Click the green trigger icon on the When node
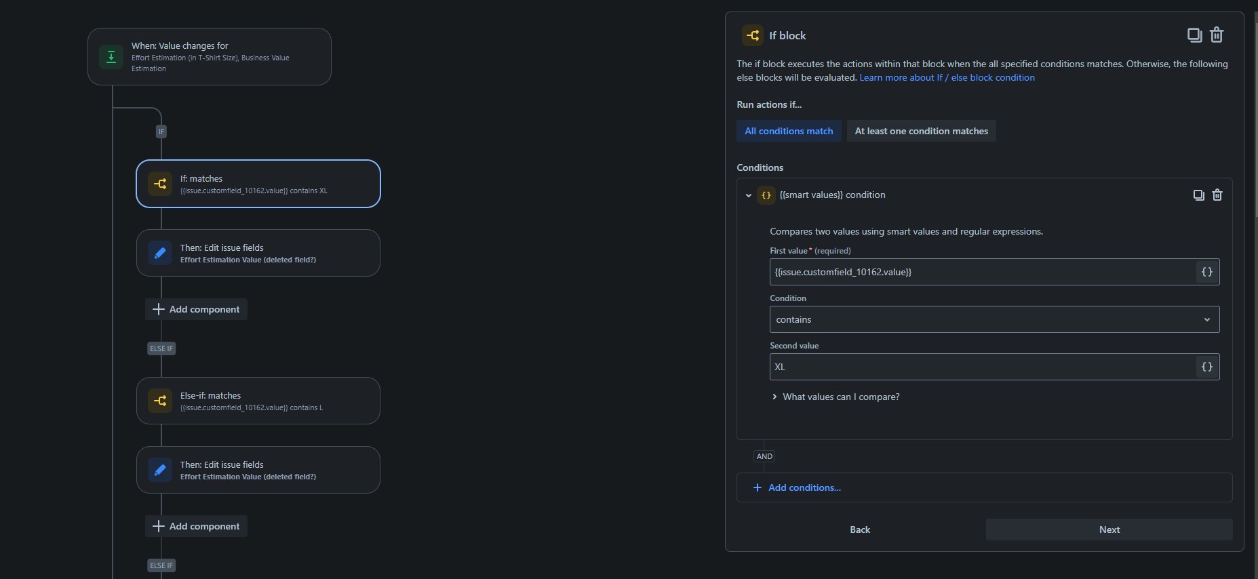The image size is (1258, 579). coord(111,57)
